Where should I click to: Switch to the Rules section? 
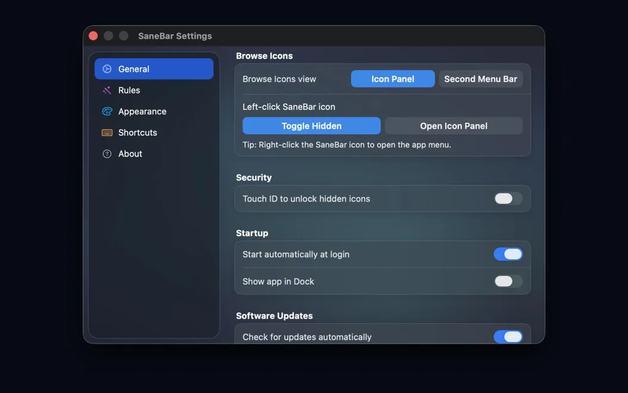click(x=154, y=91)
